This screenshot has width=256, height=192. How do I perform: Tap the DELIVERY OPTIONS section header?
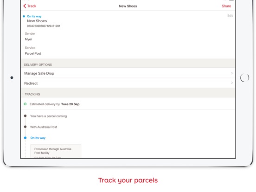pyautogui.click(x=128, y=64)
